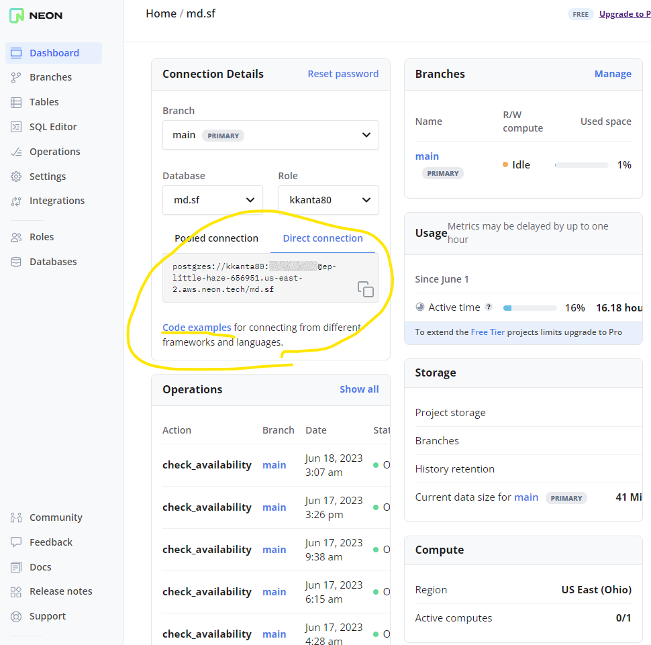Viewport: 651px width, 645px height.
Task: Open Support in the sidebar
Action: (48, 616)
